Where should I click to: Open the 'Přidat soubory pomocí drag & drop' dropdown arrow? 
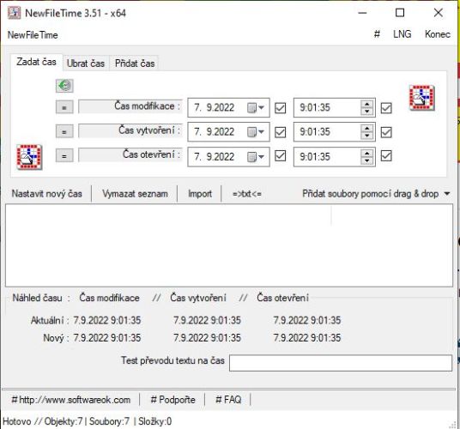click(x=447, y=194)
